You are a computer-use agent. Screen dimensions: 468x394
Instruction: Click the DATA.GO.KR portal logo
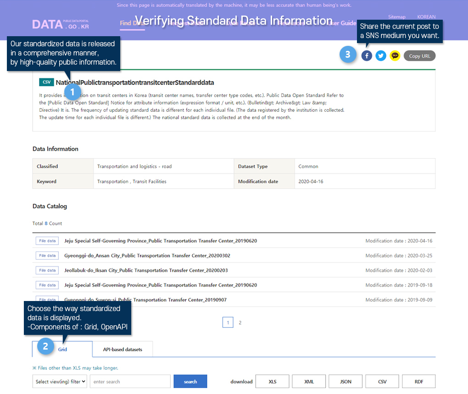61,25
